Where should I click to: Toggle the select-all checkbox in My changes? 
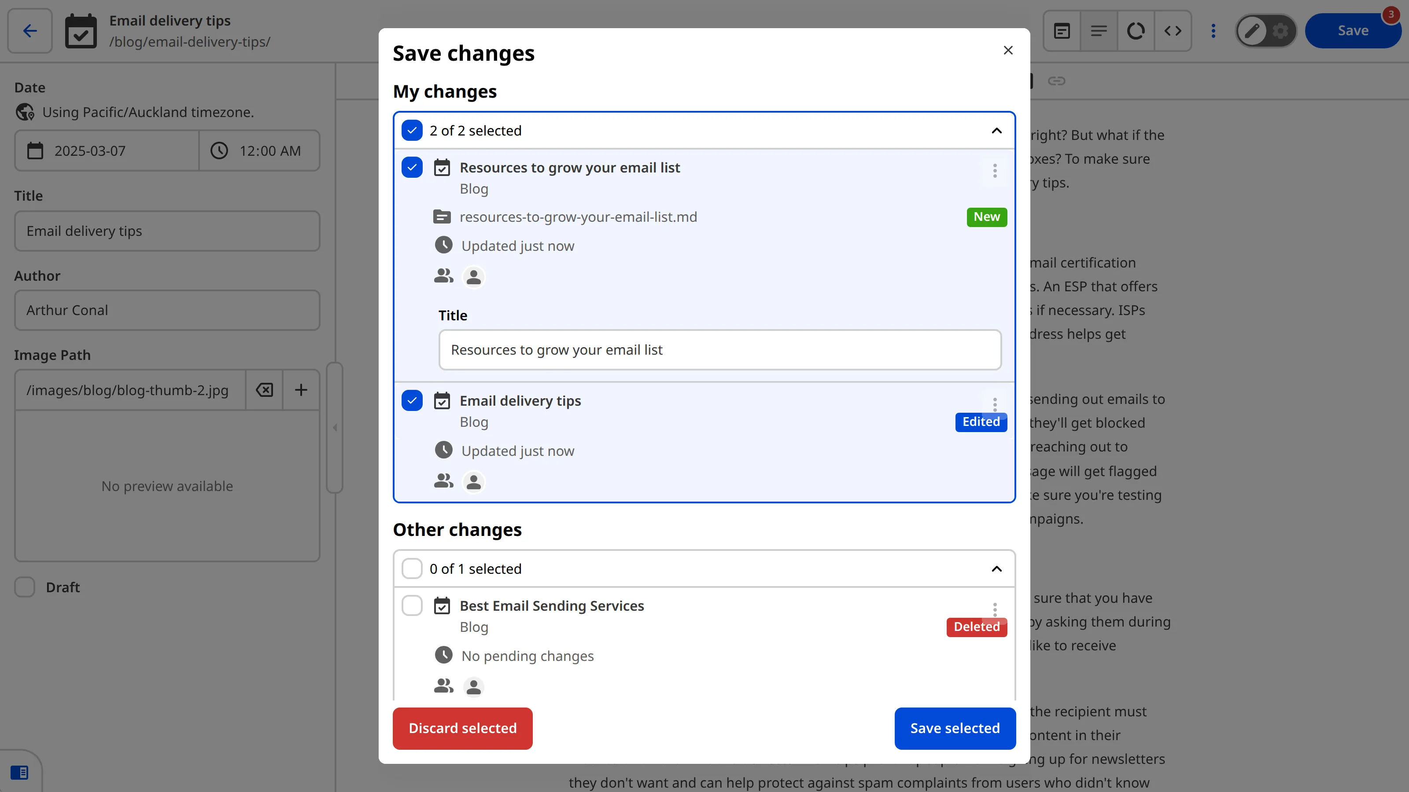412,131
